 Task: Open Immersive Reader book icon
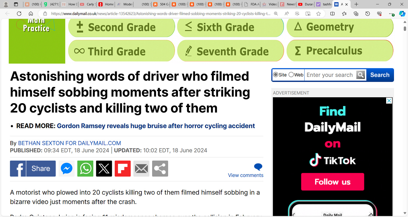click(x=308, y=13)
